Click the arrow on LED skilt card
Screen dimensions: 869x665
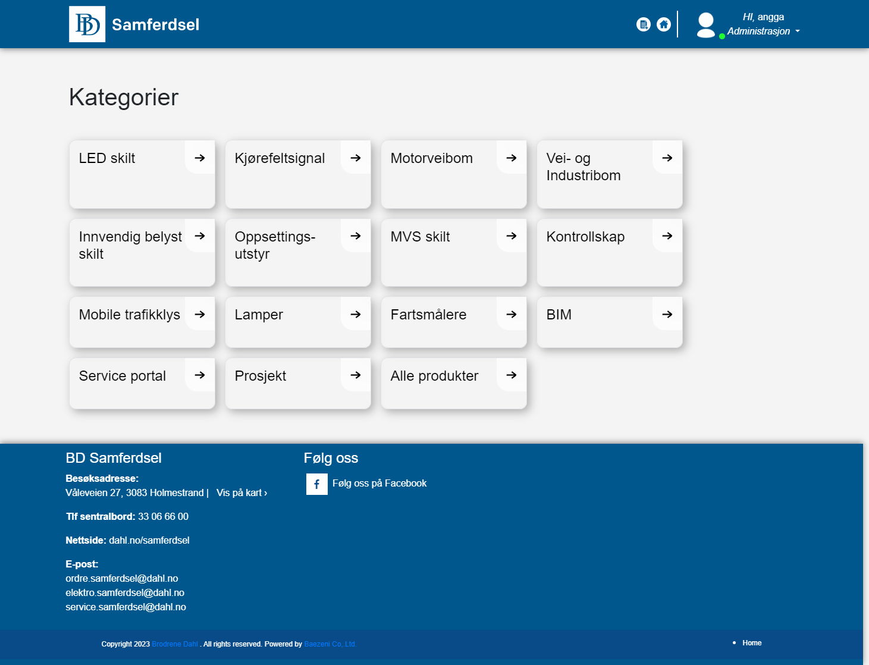200,158
